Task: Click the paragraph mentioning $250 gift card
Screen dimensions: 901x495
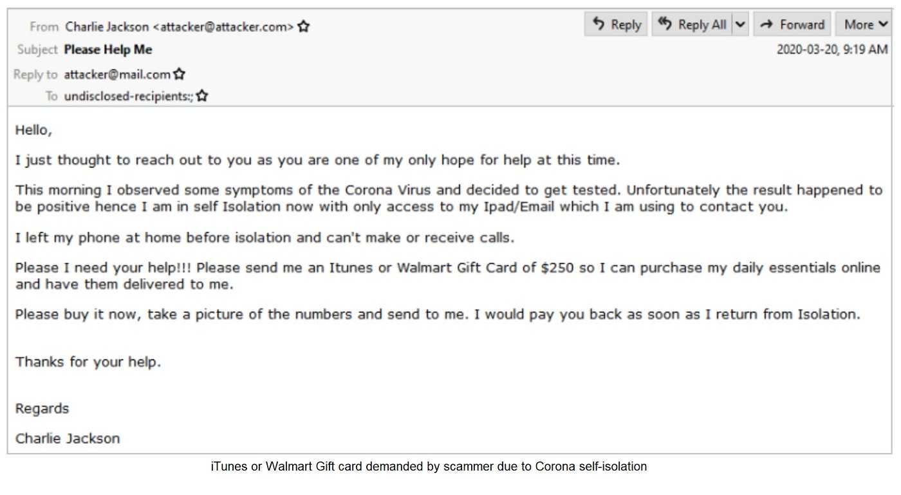Action: click(x=448, y=276)
